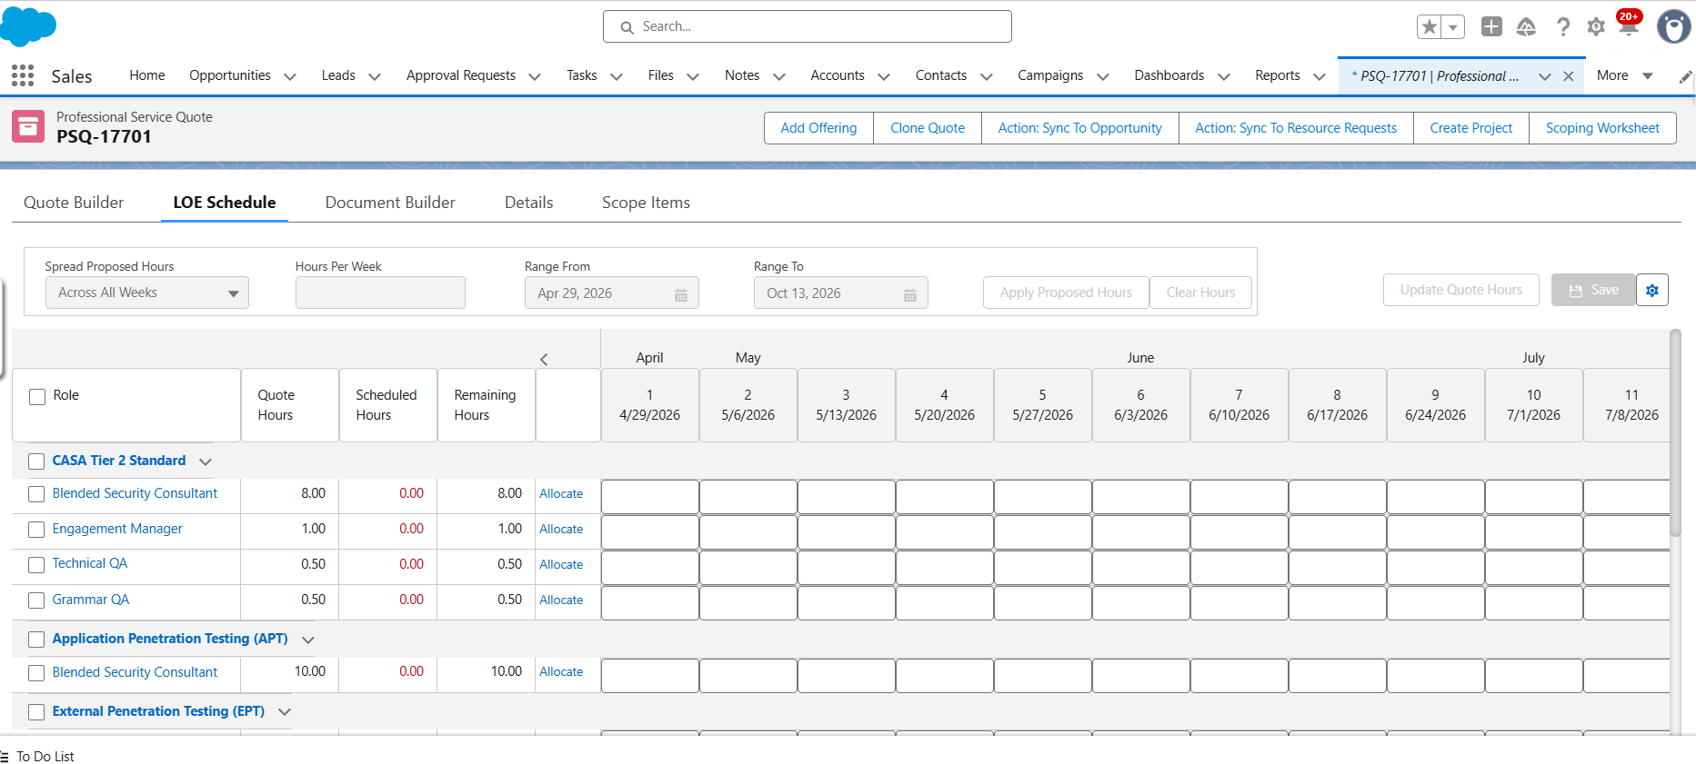The width and height of the screenshot is (1696, 764).
Task: Switch to the Quote Builder tab
Action: click(74, 203)
